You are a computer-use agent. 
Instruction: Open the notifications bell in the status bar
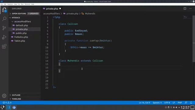click(x=191, y=103)
